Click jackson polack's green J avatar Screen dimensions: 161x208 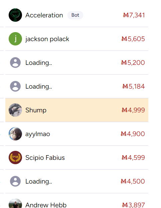click(x=15, y=39)
